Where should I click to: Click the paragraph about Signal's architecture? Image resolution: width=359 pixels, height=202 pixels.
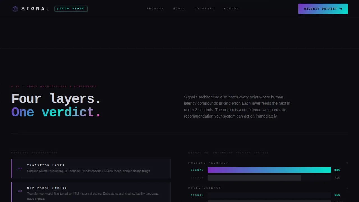click(x=237, y=107)
